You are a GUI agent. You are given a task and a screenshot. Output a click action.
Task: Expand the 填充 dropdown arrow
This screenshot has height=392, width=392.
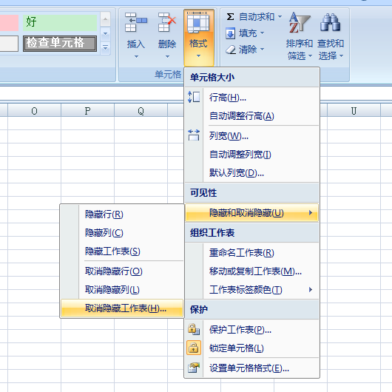pyautogui.click(x=263, y=33)
